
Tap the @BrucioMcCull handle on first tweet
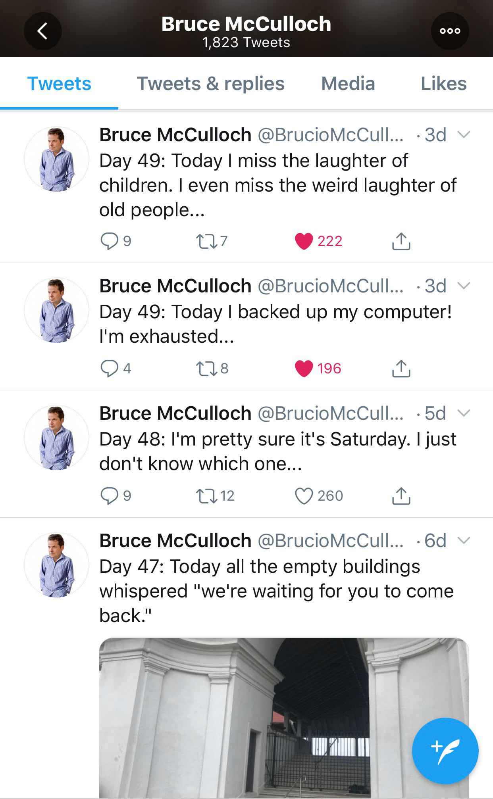[x=330, y=135]
